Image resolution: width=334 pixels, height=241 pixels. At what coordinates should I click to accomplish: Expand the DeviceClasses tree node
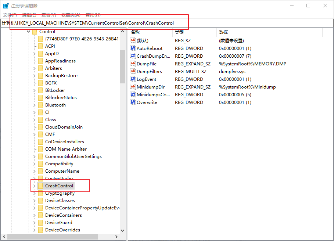pos(35,201)
